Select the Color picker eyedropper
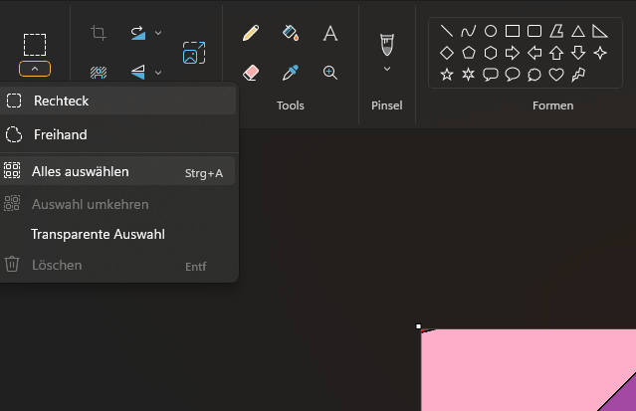 291,73
